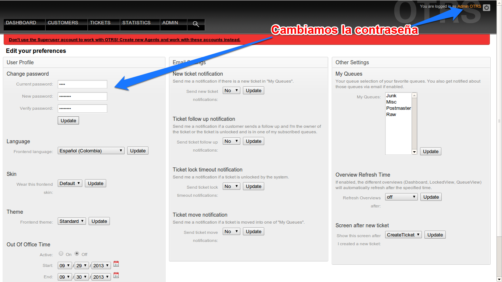Open the new ticket notification dropdown
The width and height of the screenshot is (502, 282).
[x=231, y=90]
